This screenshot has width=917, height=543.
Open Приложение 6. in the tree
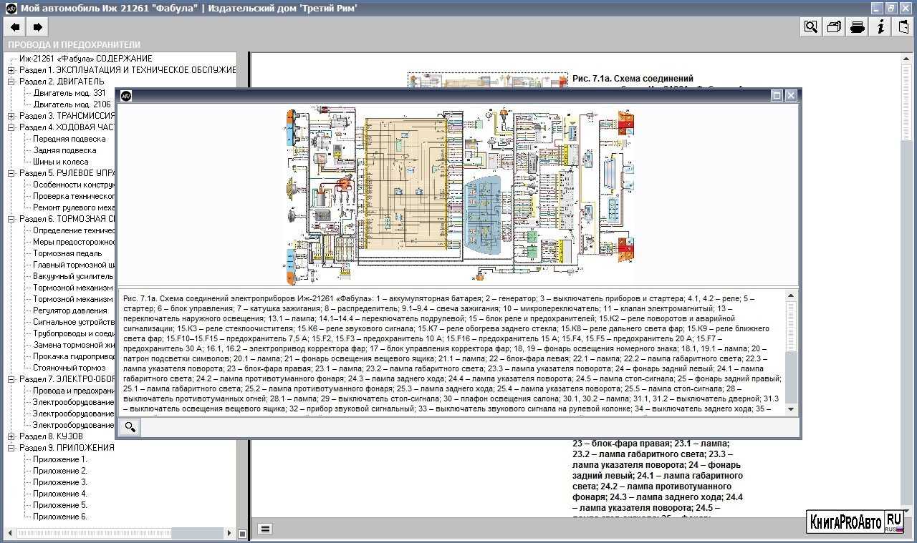(60, 517)
